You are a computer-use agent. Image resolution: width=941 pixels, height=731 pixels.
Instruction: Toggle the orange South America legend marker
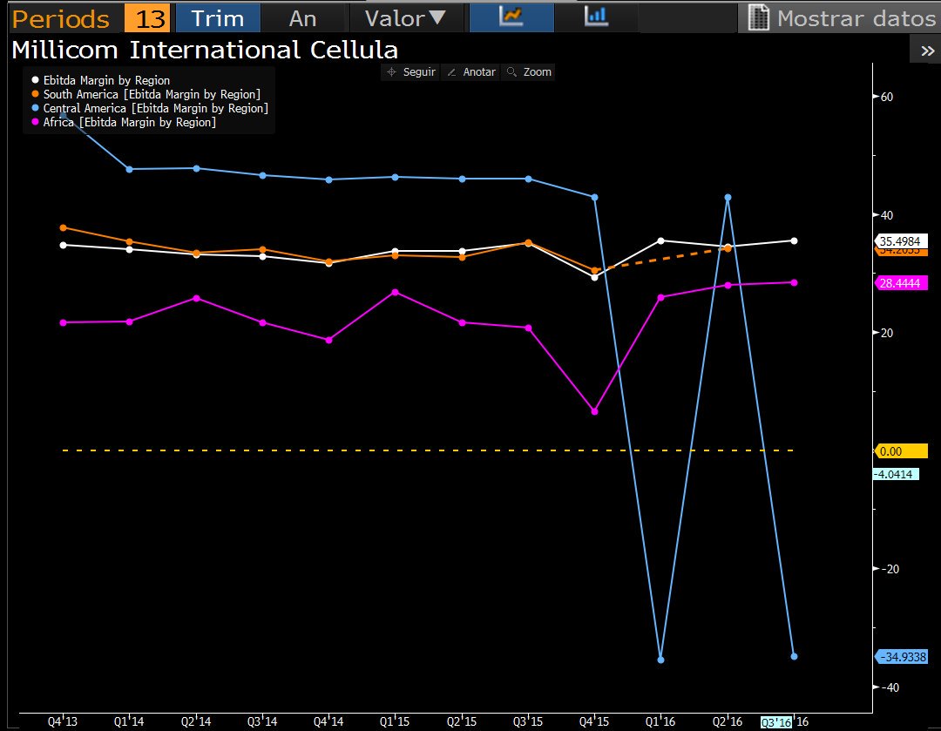pyautogui.click(x=36, y=93)
